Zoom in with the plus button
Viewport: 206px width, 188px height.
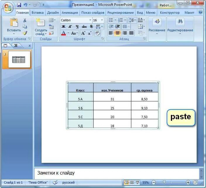[188, 182]
